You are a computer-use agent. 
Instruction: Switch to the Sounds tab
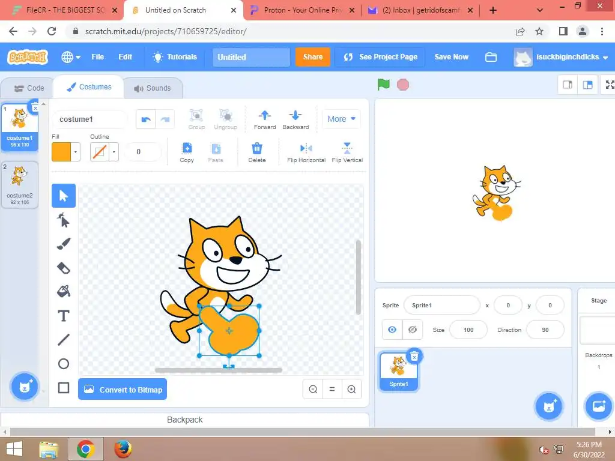pyautogui.click(x=153, y=88)
